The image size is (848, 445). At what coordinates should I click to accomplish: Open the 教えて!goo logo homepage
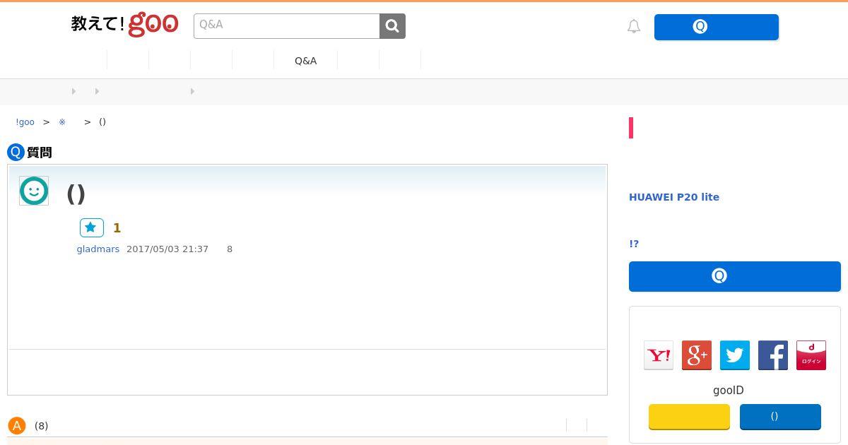[x=124, y=24]
